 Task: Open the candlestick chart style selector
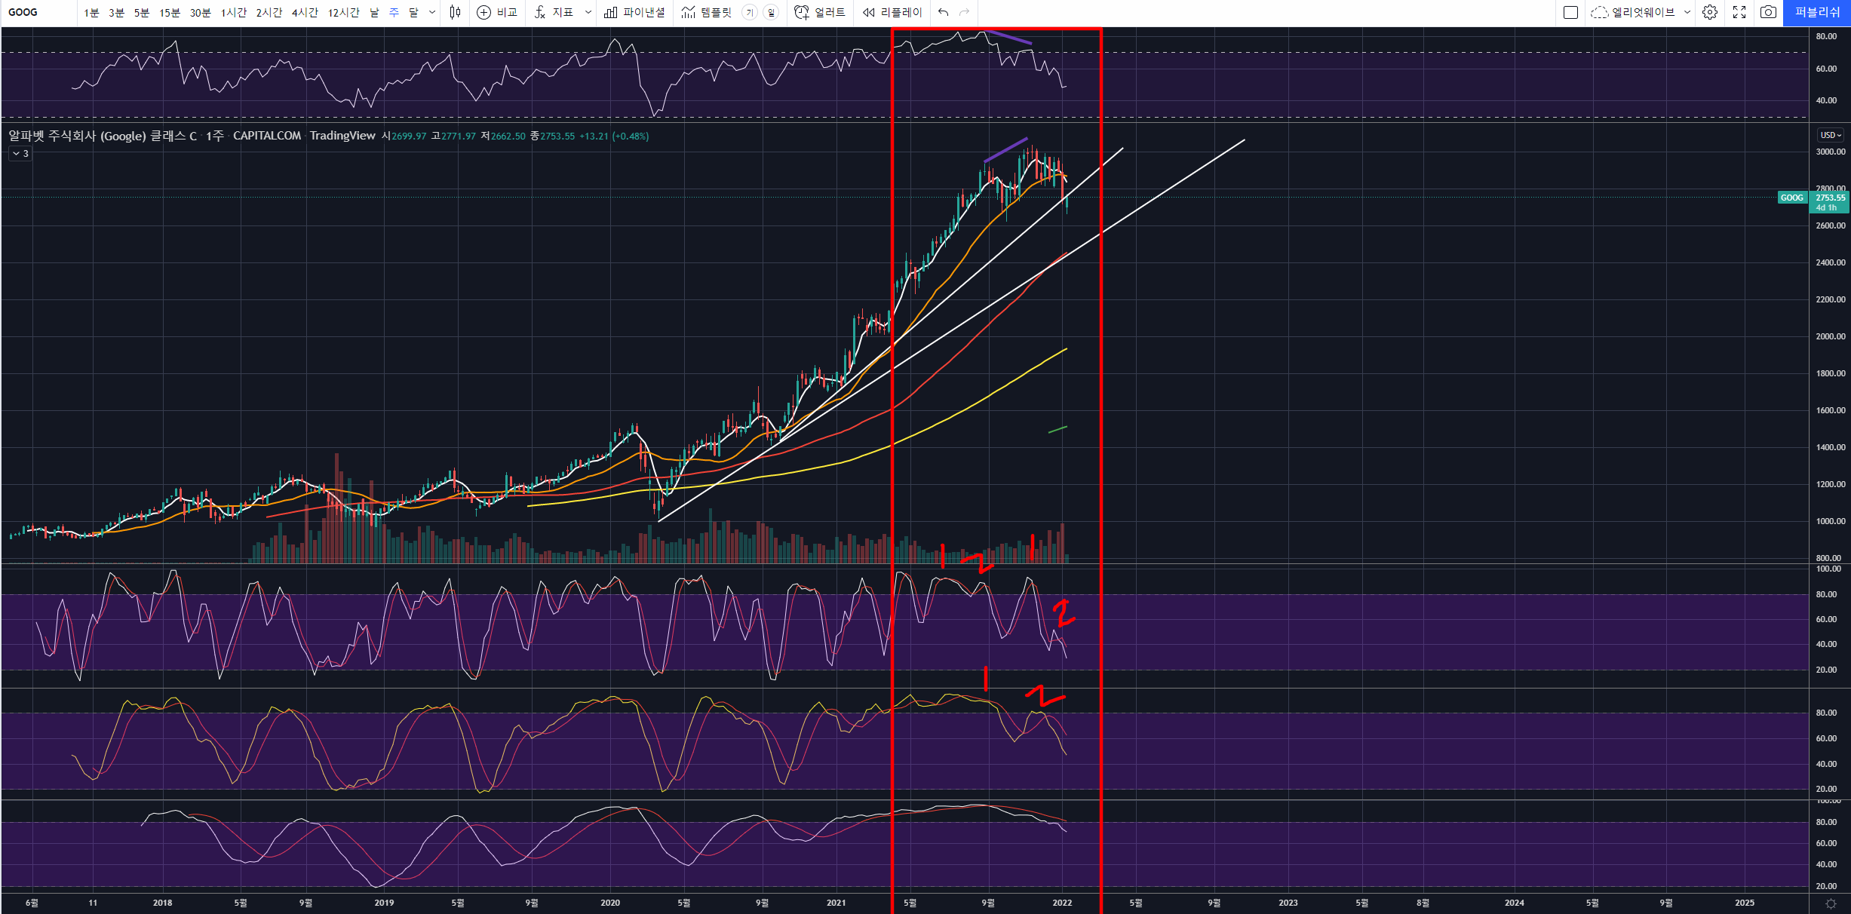pyautogui.click(x=455, y=12)
